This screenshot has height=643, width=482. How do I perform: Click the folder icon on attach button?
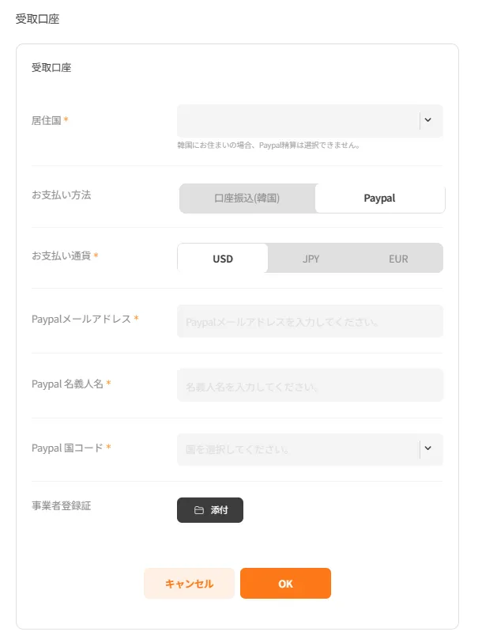coord(199,510)
